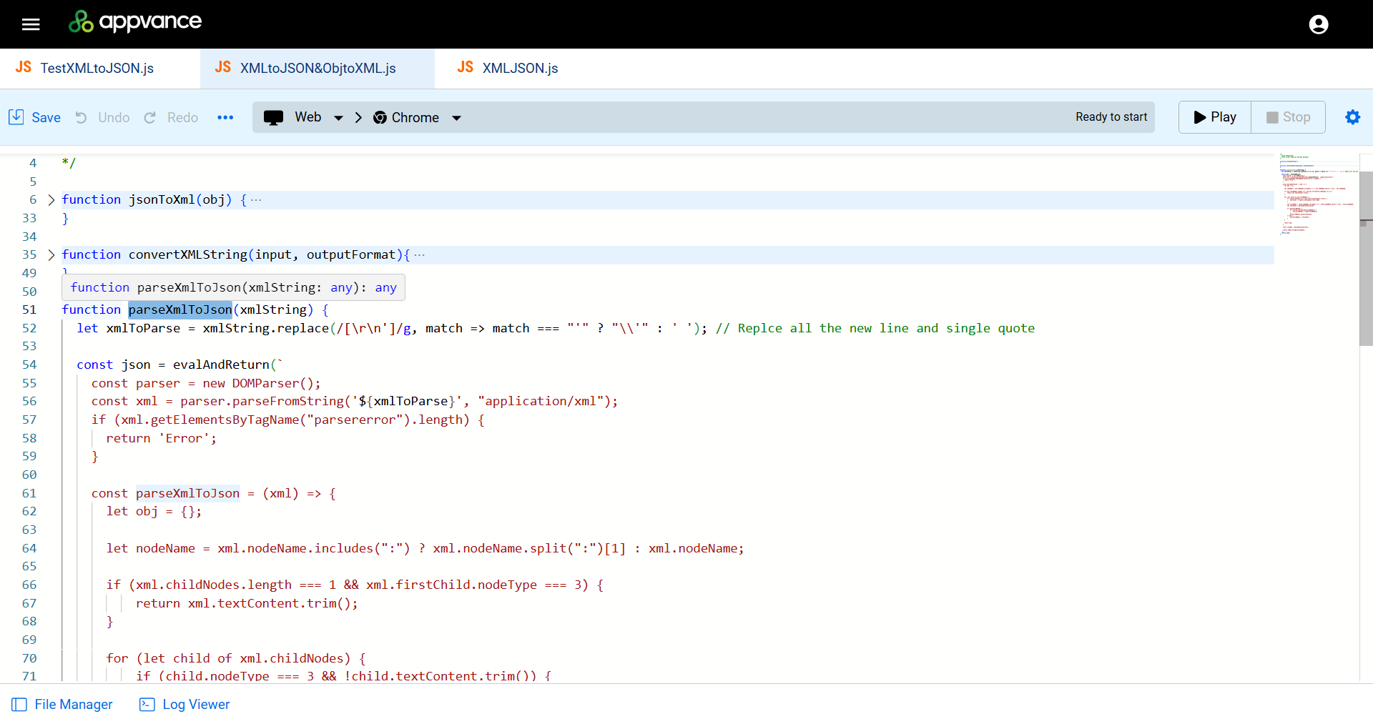The image size is (1373, 714).
Task: Open the user account profile icon
Action: (x=1318, y=24)
